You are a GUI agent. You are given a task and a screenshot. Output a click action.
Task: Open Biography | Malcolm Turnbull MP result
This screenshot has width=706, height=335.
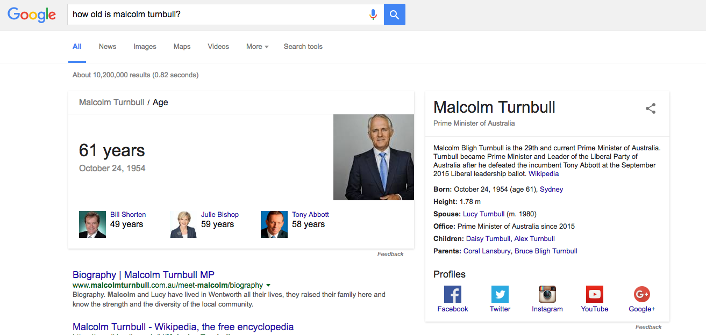pos(144,275)
